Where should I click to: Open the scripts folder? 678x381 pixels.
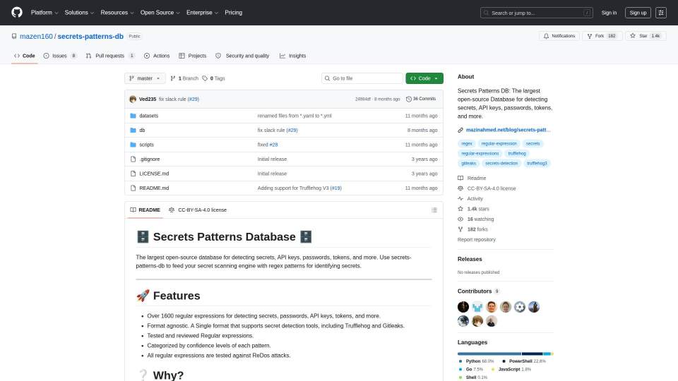click(147, 145)
